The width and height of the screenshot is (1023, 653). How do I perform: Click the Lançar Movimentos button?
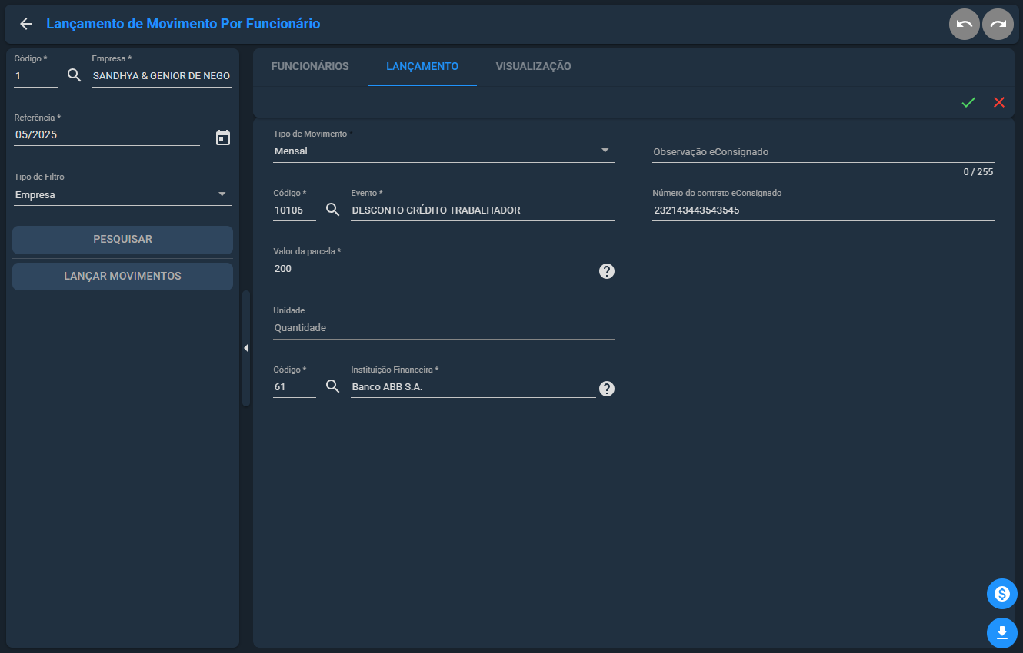tap(122, 277)
